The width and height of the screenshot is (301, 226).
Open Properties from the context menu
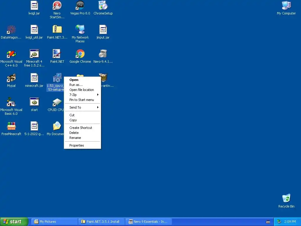tap(82, 145)
